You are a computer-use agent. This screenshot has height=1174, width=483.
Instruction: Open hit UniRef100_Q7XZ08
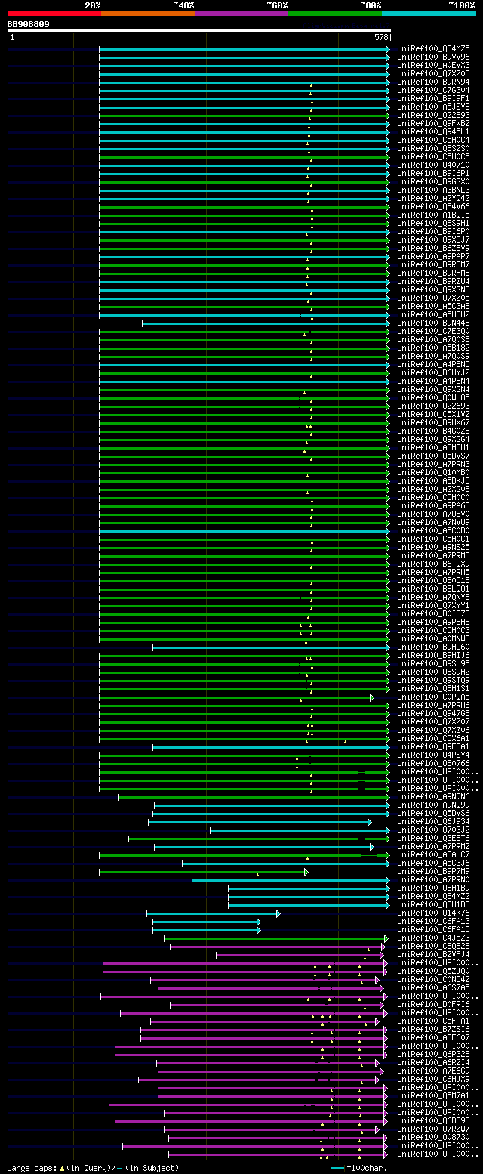(x=433, y=73)
